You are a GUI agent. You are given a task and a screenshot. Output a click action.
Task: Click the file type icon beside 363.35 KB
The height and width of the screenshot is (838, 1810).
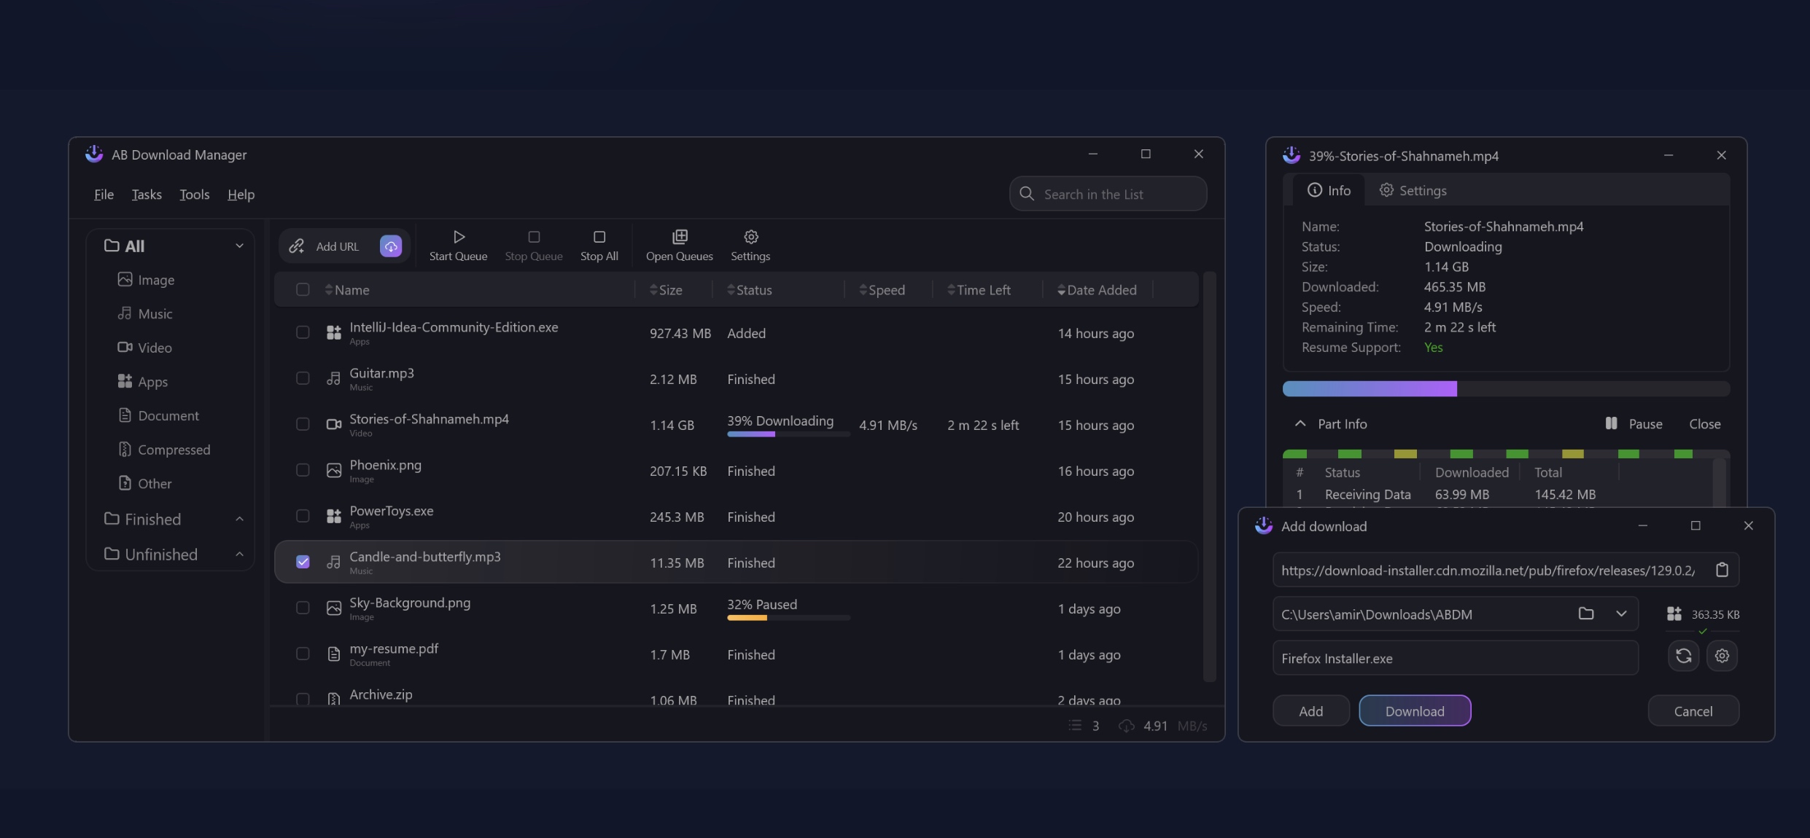click(1674, 614)
